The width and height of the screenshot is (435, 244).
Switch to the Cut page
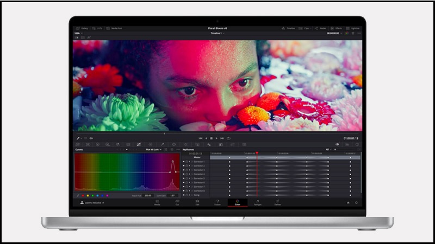(177, 203)
